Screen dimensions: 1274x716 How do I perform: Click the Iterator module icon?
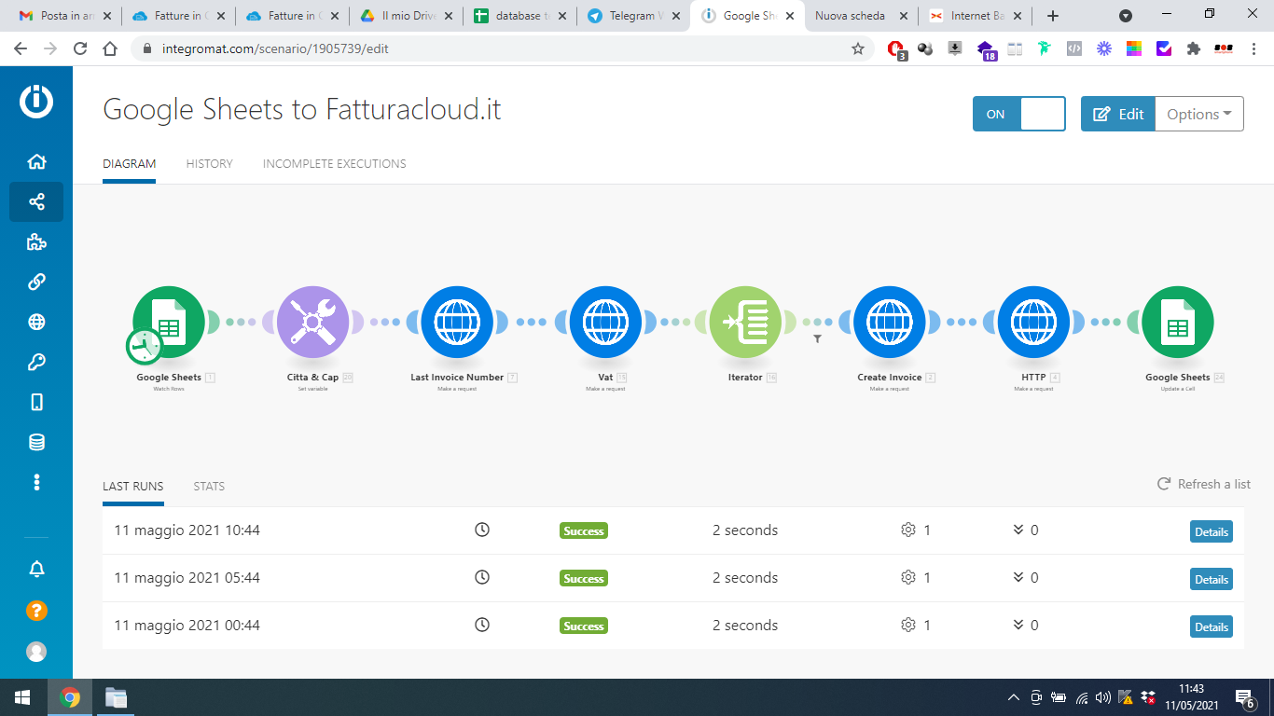tap(744, 323)
